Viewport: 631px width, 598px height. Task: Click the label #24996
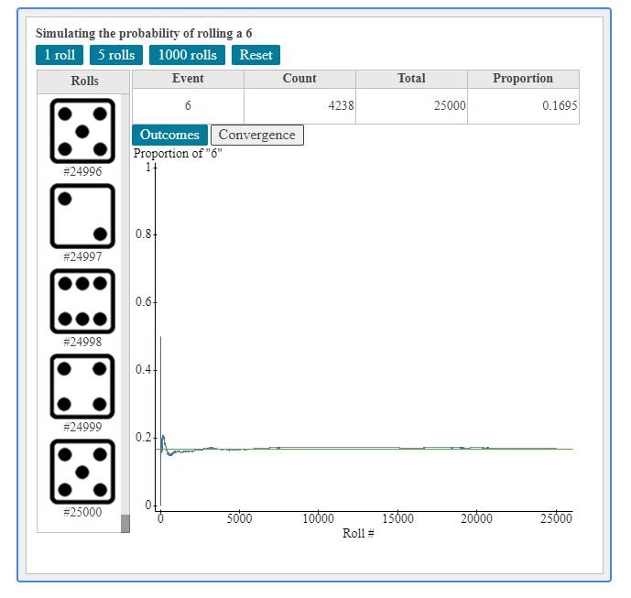click(82, 172)
